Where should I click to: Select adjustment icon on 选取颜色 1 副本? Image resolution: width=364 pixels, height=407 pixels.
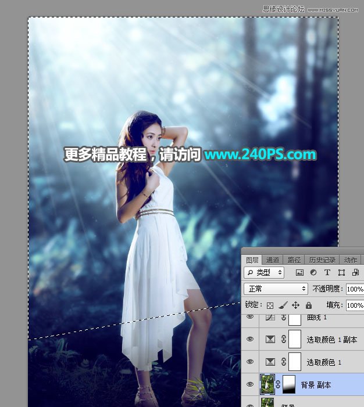click(x=270, y=340)
